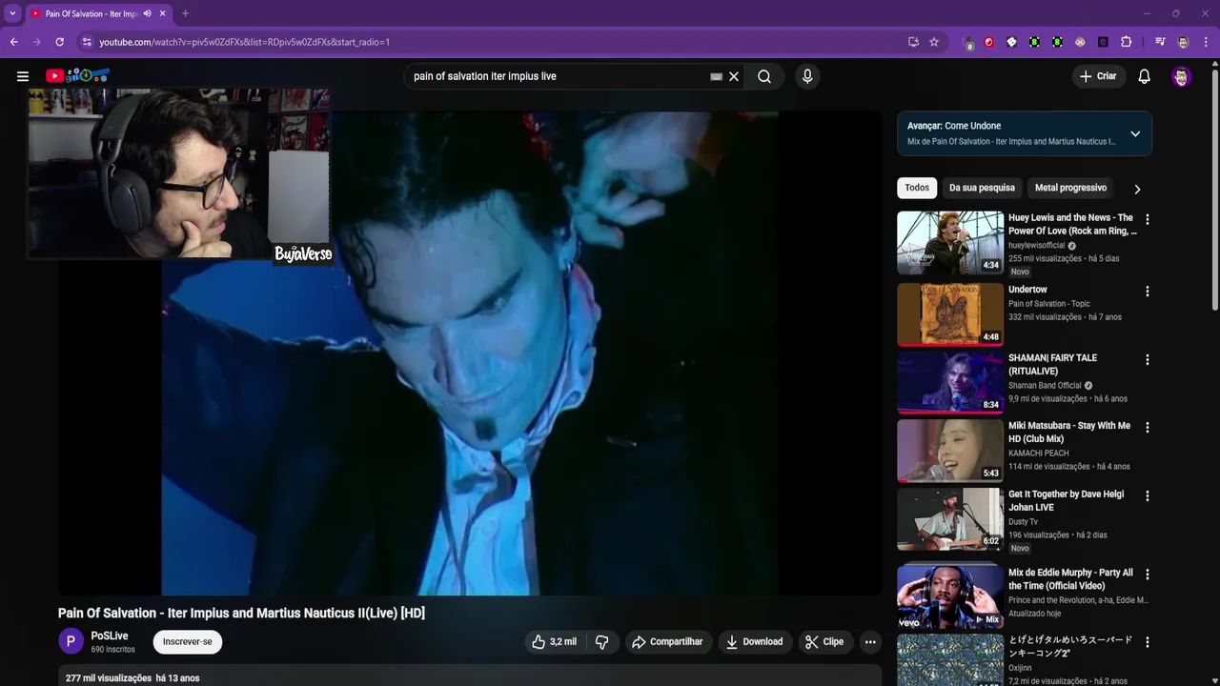
Task: Reload the page
Action: (x=59, y=42)
